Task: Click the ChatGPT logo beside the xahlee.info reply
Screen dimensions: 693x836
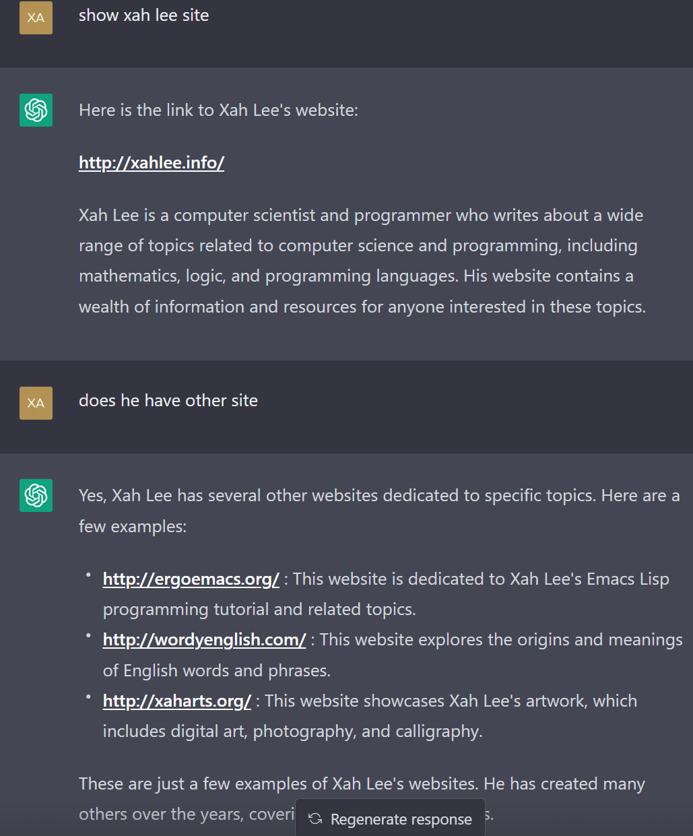Action: click(x=36, y=110)
